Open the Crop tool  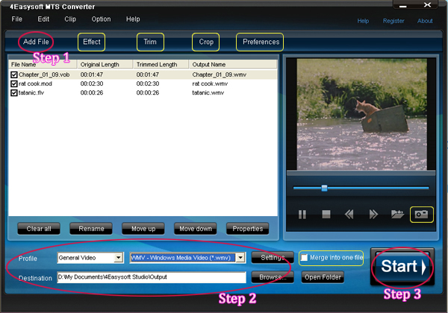[x=206, y=42]
